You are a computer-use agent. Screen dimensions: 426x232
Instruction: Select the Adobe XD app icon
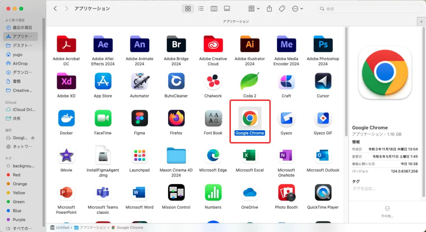tap(66, 81)
